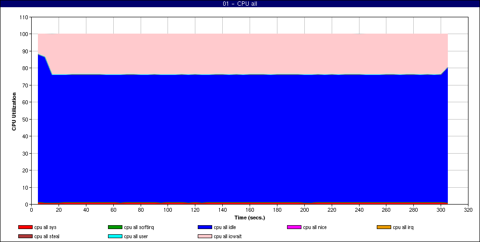This screenshot has width=480, height=242.
Task: Click the 110 label on the y-axis
Action: click(x=25, y=17)
